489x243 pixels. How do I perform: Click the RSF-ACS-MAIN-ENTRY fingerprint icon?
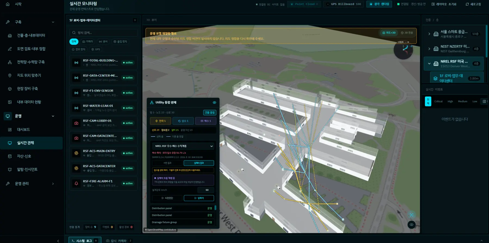pyautogui.click(x=76, y=153)
